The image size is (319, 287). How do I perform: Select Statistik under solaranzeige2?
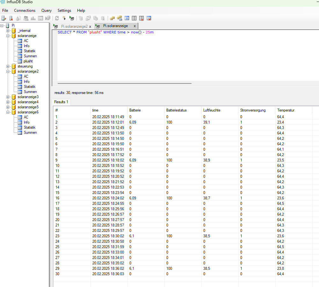[x=29, y=87]
